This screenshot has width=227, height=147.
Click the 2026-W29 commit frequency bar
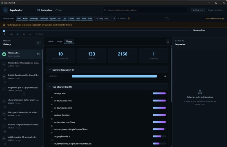click(114, 76)
